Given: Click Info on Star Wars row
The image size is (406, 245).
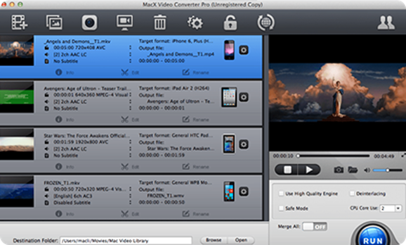Looking at the screenshot, I should point(65,166).
